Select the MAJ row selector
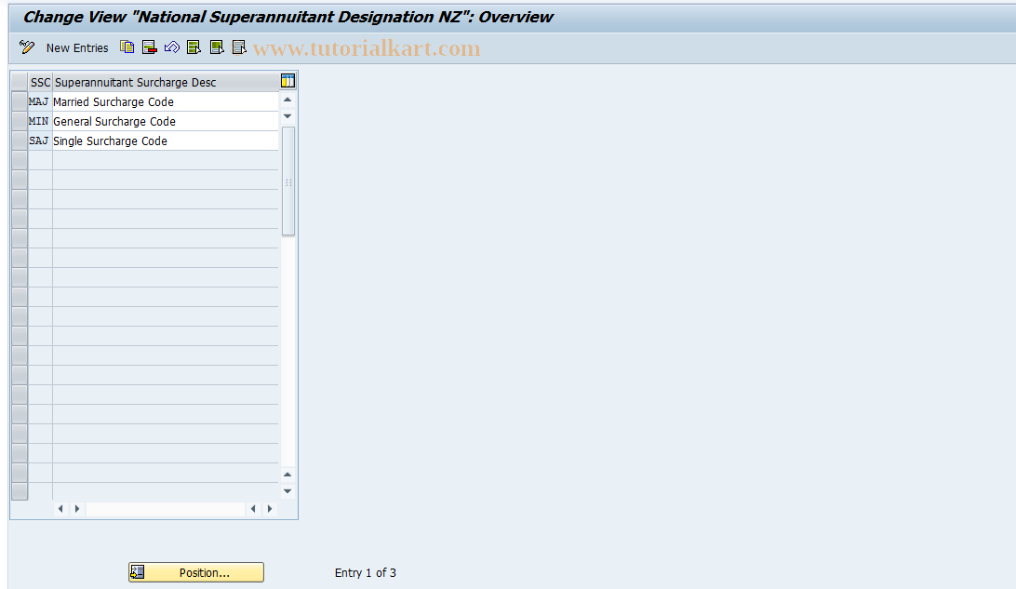This screenshot has height=589, width=1016. pos(20,101)
